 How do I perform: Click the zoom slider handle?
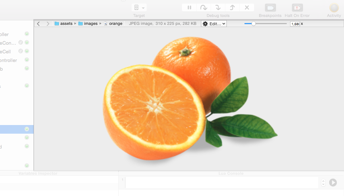click(x=253, y=23)
